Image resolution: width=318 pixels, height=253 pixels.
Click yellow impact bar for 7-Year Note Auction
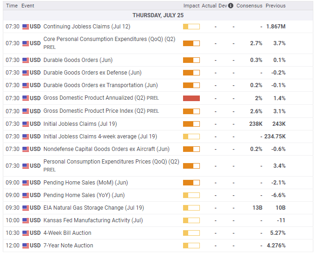[191, 246]
